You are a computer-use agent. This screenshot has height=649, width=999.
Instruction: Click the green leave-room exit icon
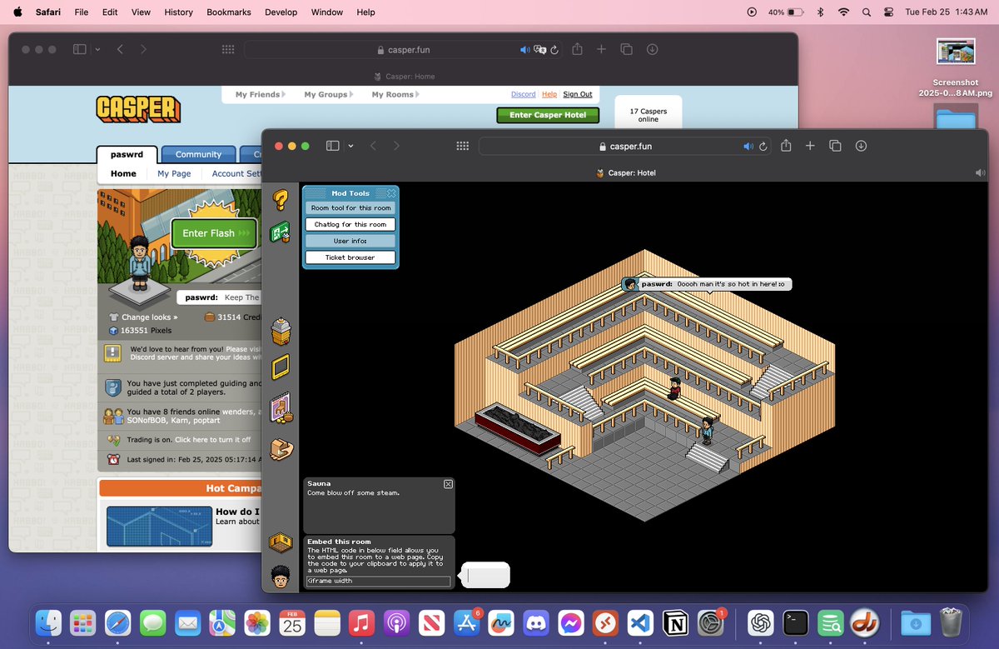[281, 232]
